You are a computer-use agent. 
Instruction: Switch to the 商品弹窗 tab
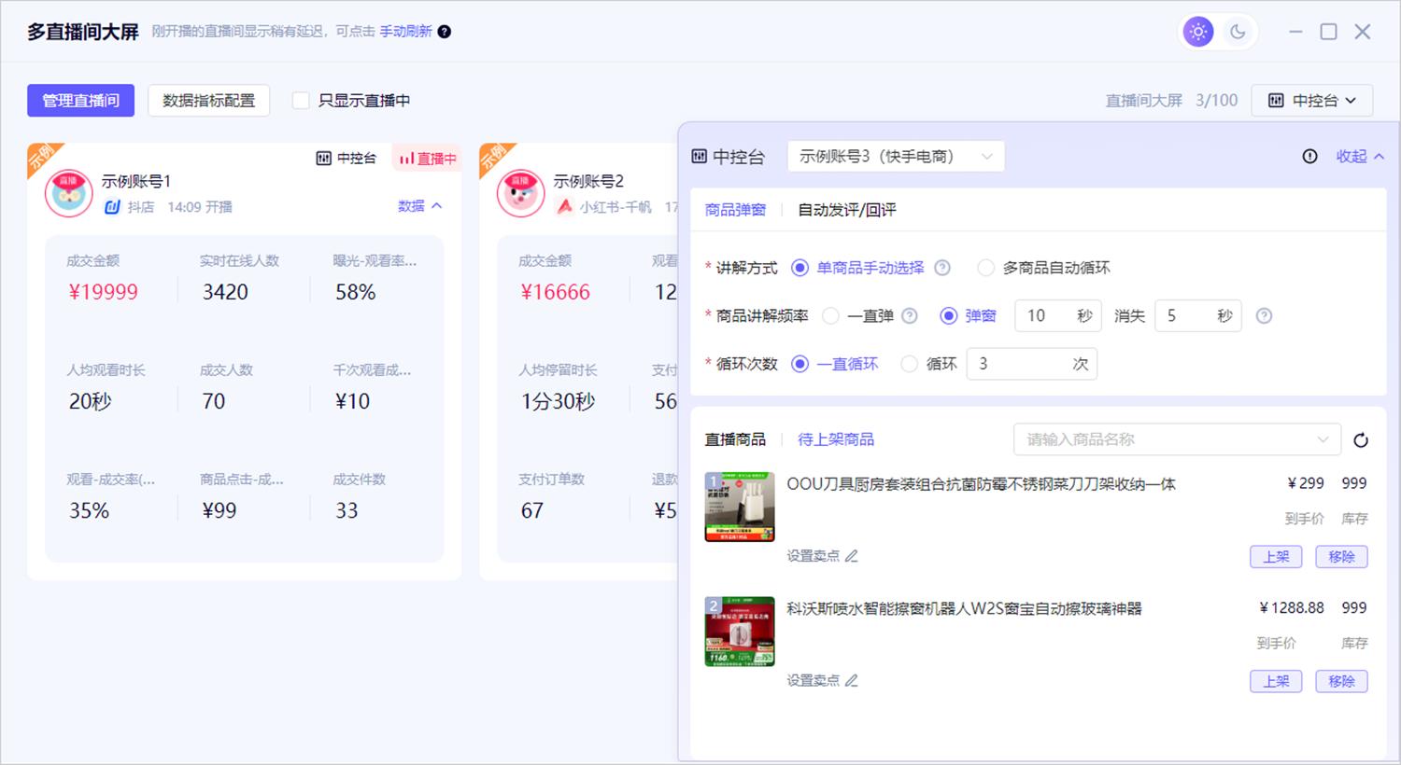tap(735, 210)
